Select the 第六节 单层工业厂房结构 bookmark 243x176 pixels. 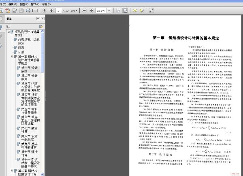tap(30, 120)
